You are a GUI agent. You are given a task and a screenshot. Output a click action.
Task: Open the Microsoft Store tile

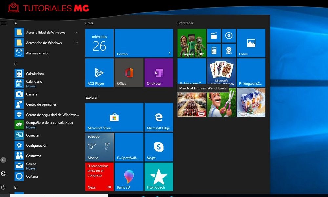tap(114, 117)
